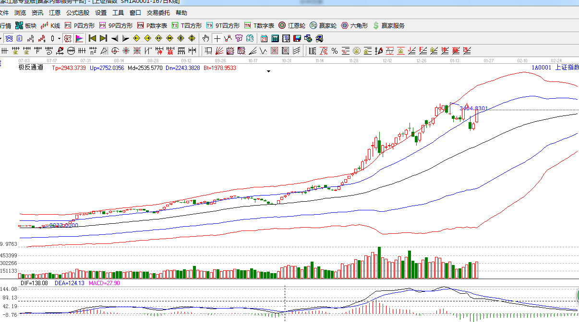Open the 交易委托 menu
Viewport: 579px width, 322px height.
(158, 13)
